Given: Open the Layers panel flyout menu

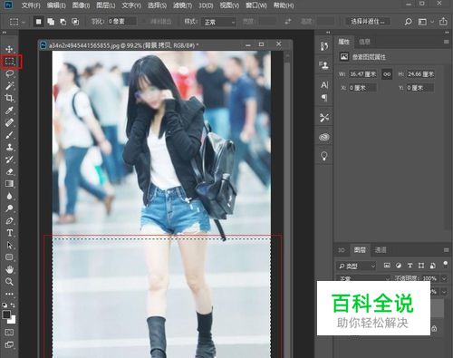Looking at the screenshot, I should [x=446, y=250].
